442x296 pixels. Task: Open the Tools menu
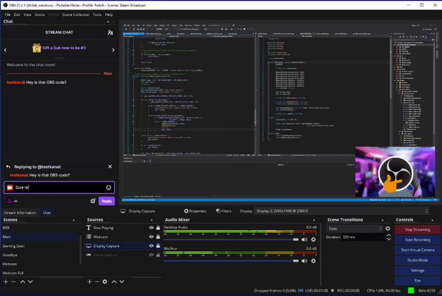[x=97, y=14]
